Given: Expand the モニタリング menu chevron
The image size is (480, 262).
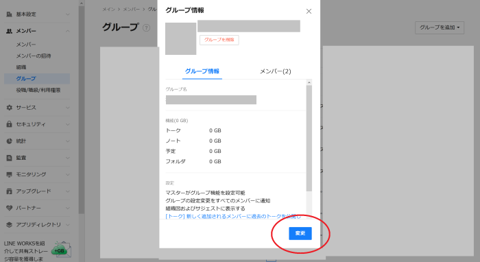Looking at the screenshot, I should 68,174.
